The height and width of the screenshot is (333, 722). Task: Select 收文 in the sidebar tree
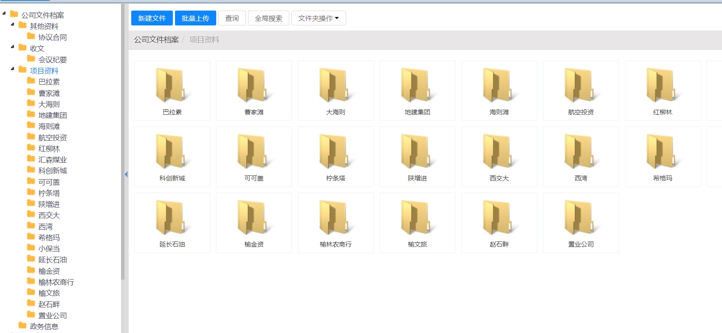[x=37, y=48]
